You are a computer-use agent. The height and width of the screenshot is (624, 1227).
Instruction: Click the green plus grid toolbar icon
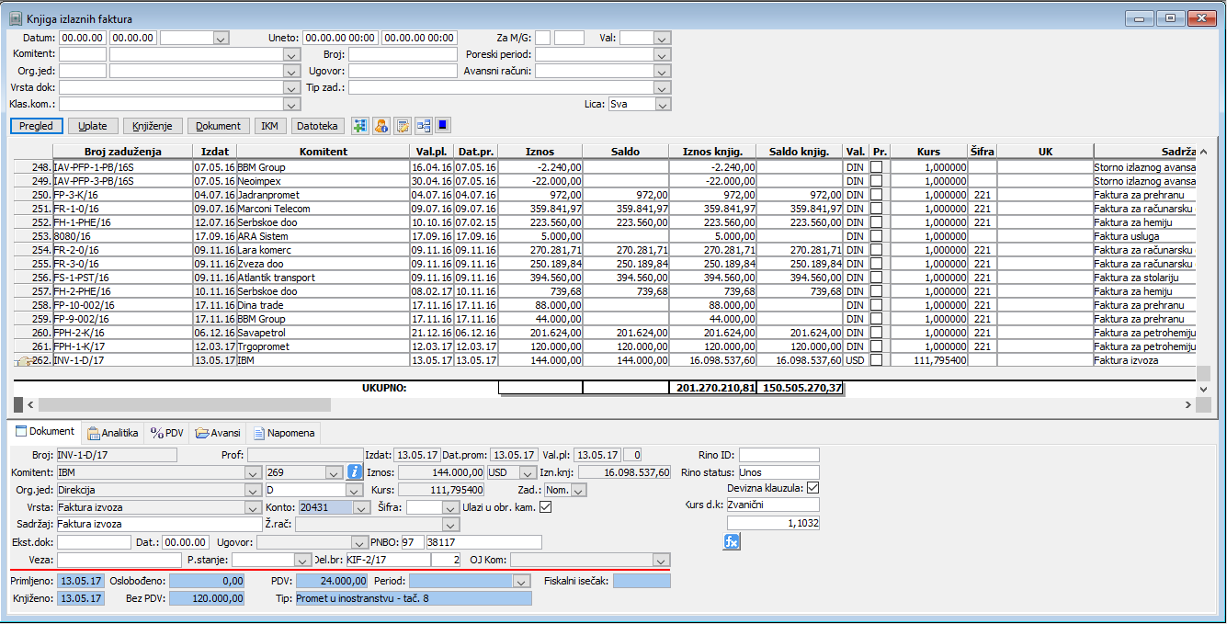tap(359, 126)
